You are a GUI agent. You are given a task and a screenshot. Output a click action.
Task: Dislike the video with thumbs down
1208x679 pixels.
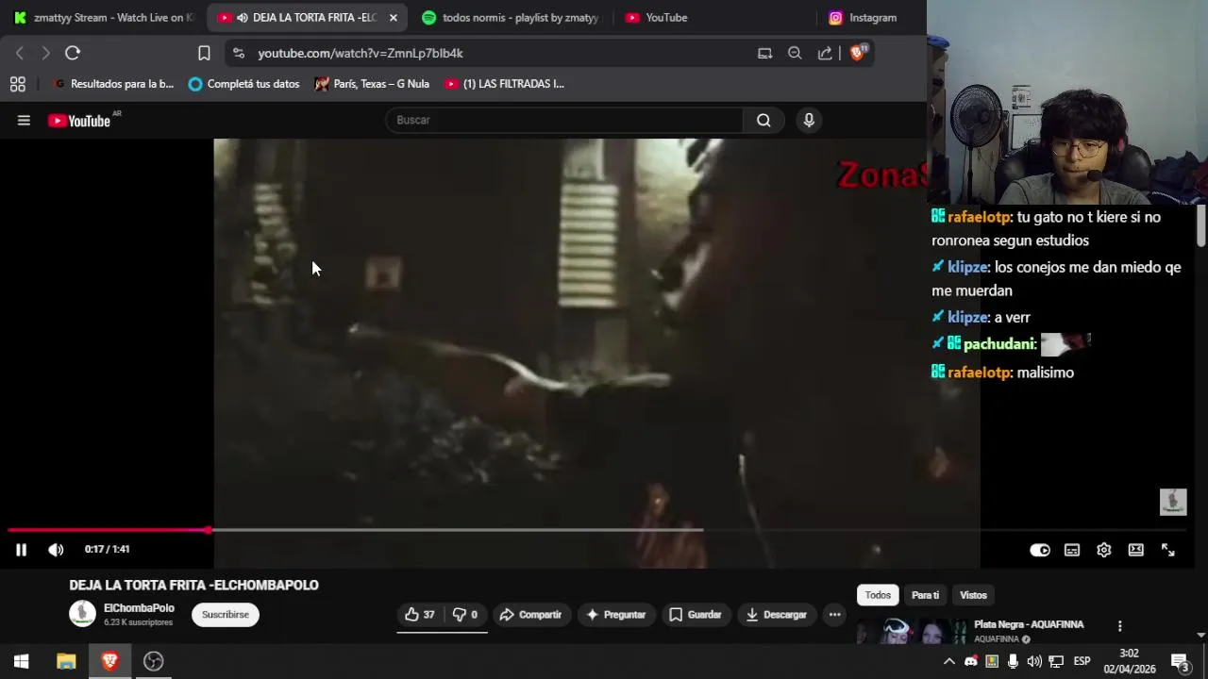[465, 615]
